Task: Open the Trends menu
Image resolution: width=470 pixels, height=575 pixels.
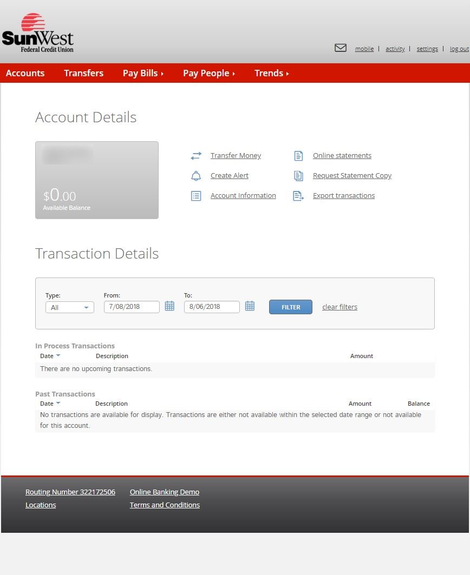Action: [x=271, y=73]
